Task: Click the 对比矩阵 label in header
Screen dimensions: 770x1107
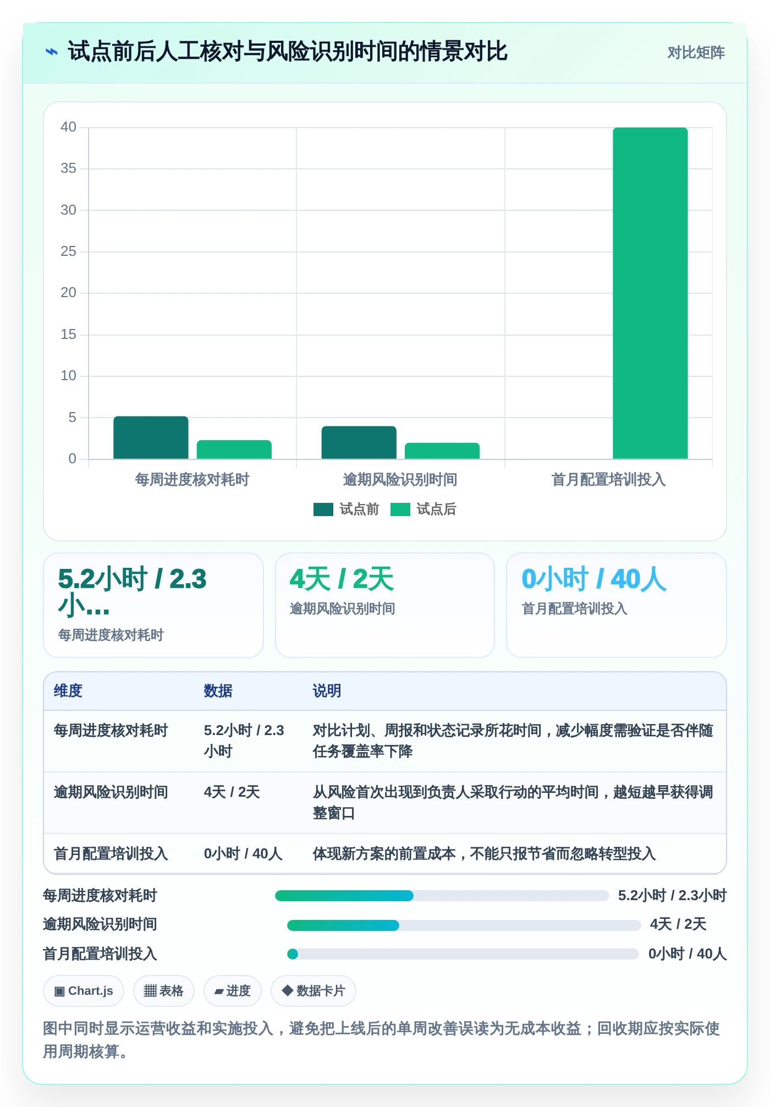Action: pos(696,53)
